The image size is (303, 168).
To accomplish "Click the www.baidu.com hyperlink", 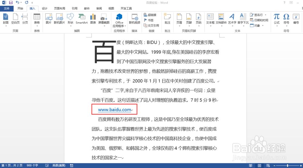I will [115, 110].
